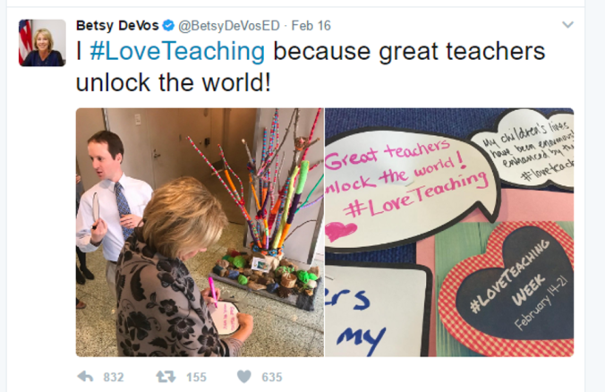Open the #LoveTeaching hashtag link

(x=177, y=51)
